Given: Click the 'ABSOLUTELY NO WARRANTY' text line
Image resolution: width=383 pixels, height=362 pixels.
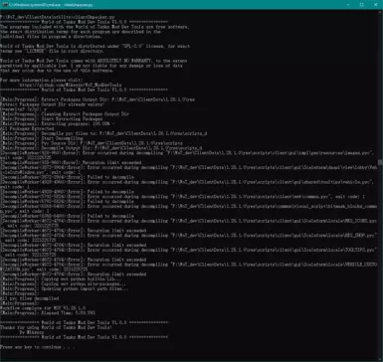Looking at the screenshot, I should click(94, 61).
